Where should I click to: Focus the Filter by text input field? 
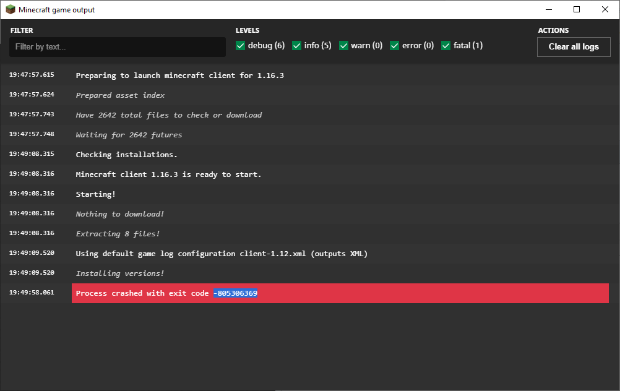pos(118,47)
